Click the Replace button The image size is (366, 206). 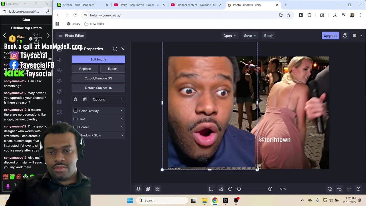[x=85, y=69]
